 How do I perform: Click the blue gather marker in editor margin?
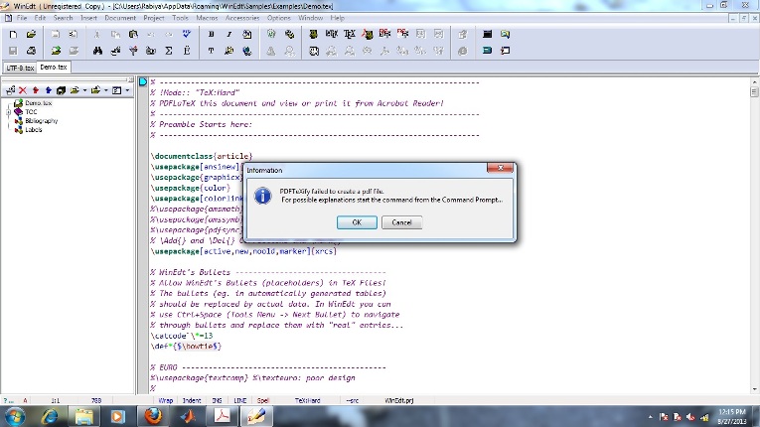pos(143,81)
